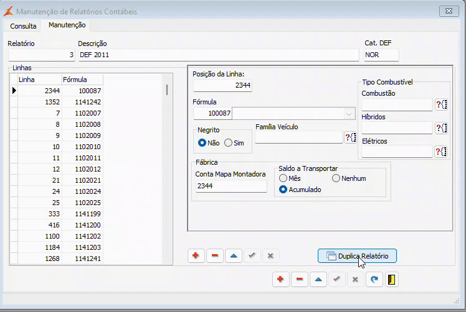Confirm report with bottom checkmark icon
The width and height of the screenshot is (466, 312).
336,280
